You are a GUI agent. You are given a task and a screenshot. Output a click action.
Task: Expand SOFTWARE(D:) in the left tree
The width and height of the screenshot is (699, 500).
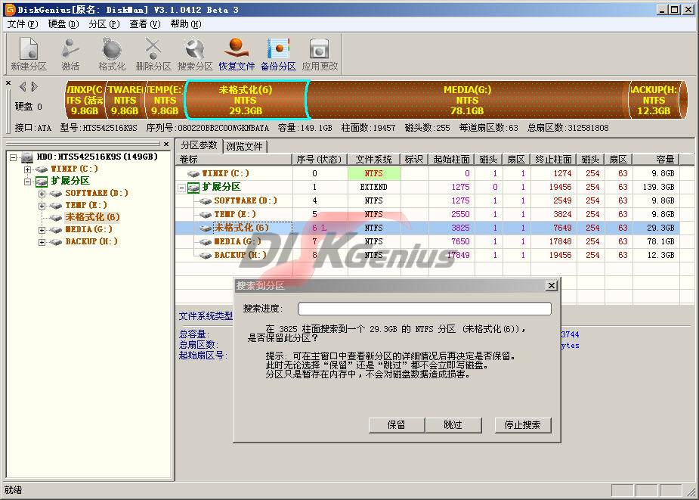click(x=42, y=194)
